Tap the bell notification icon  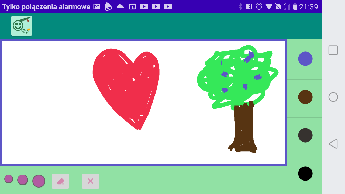pos(108,6)
